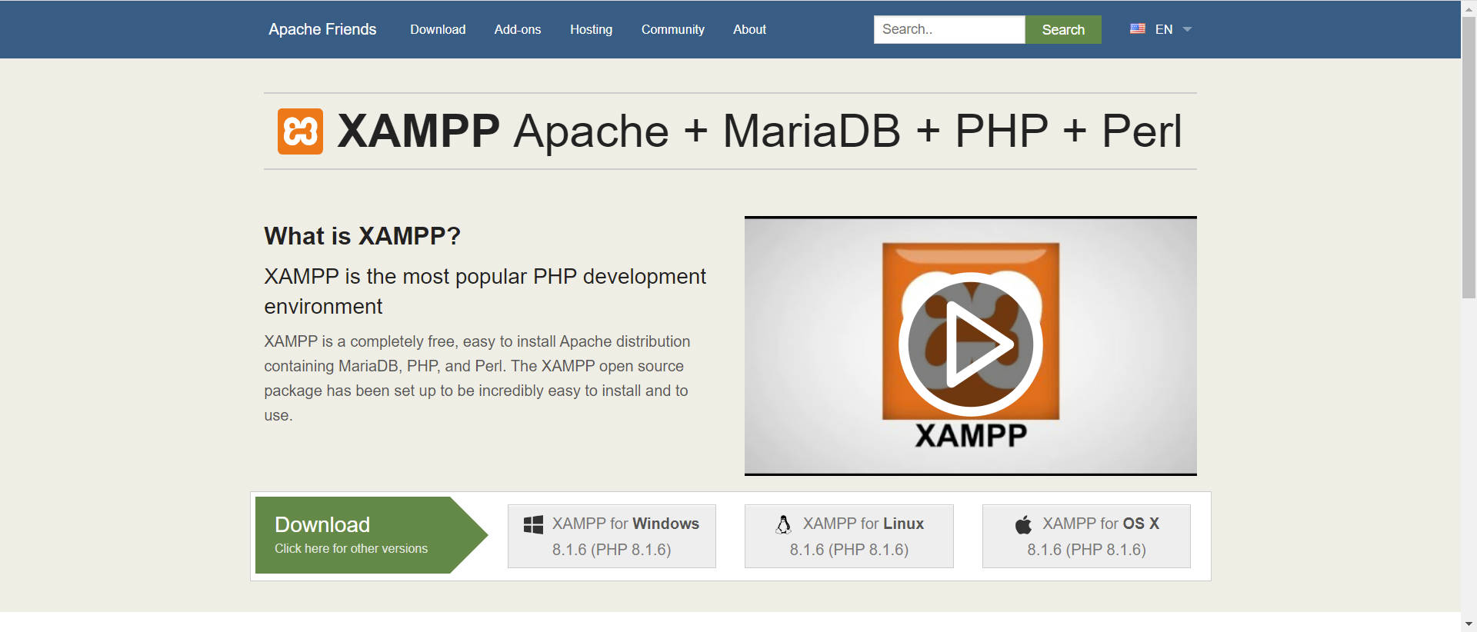Click the Apache Friends home link

coord(322,29)
